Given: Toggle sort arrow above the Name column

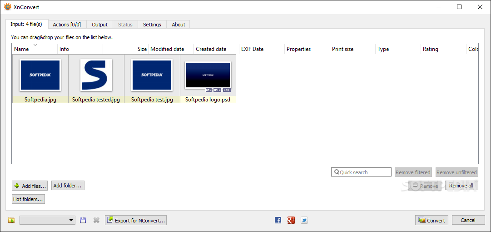Looking at the screenshot, I should pos(35,45).
